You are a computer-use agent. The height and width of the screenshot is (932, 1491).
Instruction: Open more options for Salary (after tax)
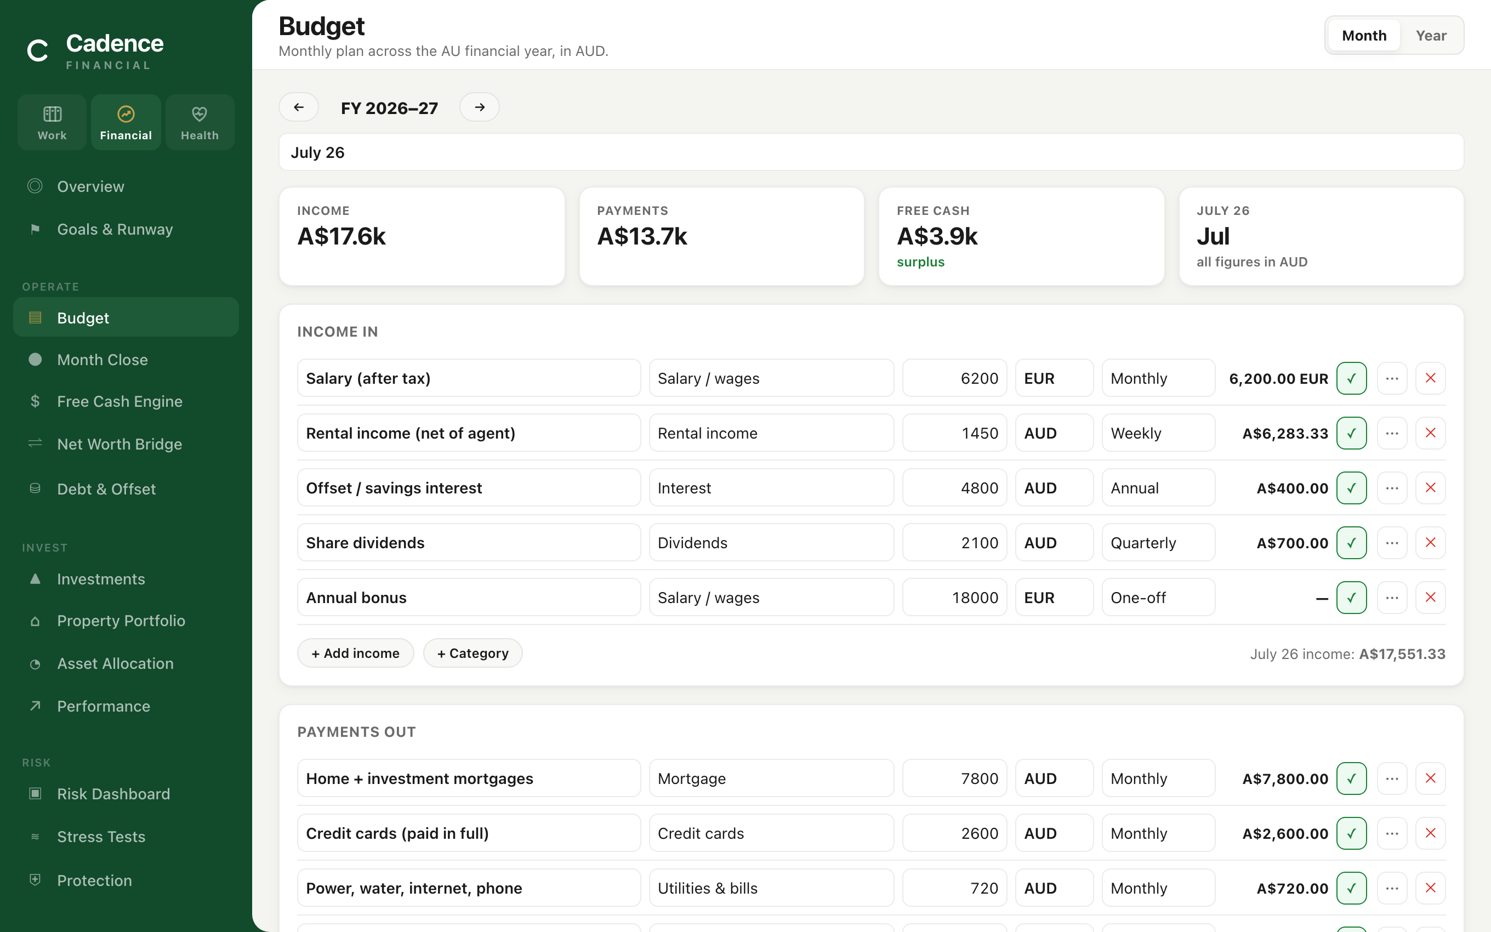(x=1392, y=378)
